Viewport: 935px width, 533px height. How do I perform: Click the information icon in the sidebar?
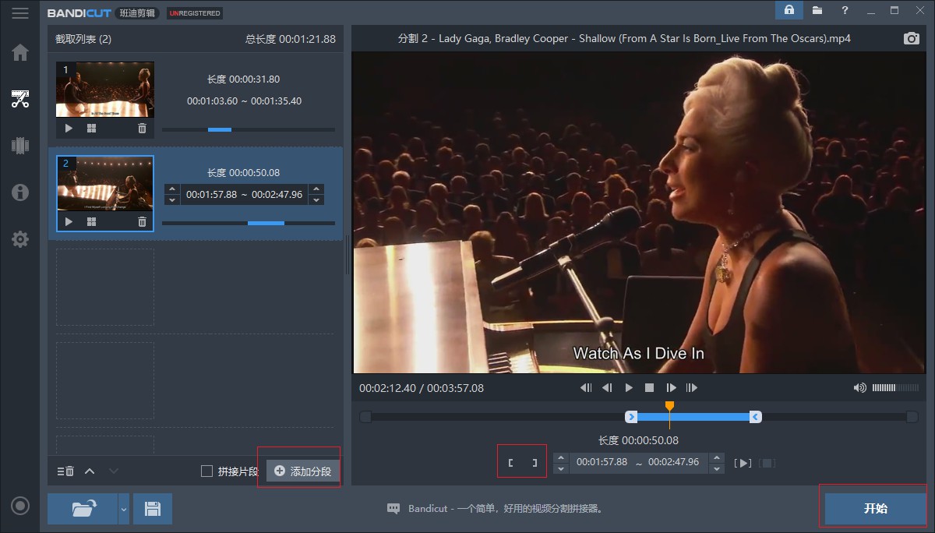[20, 192]
